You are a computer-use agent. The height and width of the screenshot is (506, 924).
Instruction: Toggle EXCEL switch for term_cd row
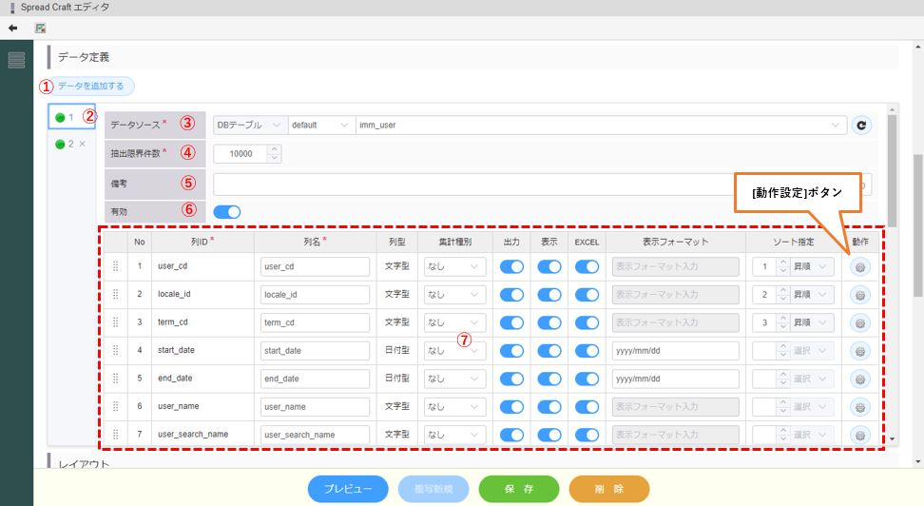click(587, 322)
